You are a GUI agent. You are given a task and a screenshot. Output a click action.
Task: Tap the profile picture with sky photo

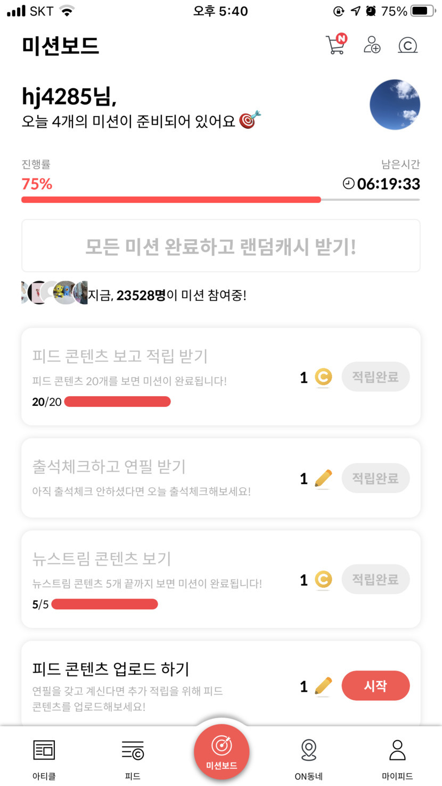[395, 105]
